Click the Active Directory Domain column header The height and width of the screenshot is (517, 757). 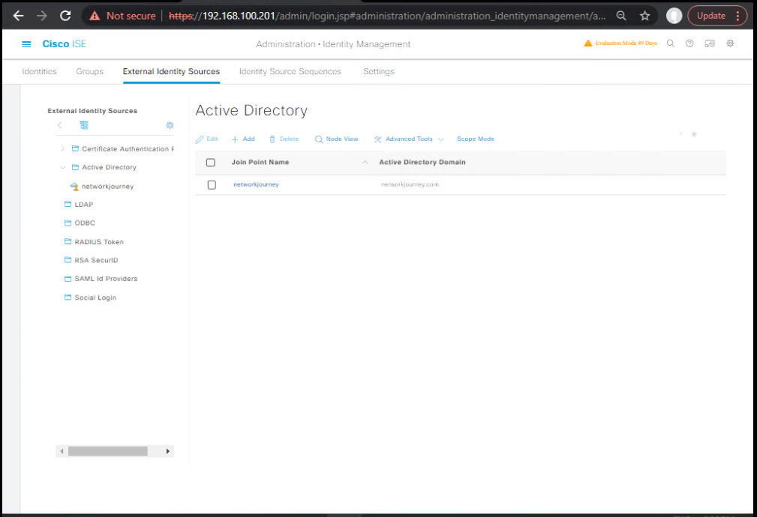point(422,162)
